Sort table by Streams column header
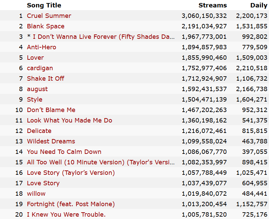Image resolution: width=269 pixels, height=219 pixels. click(212, 5)
